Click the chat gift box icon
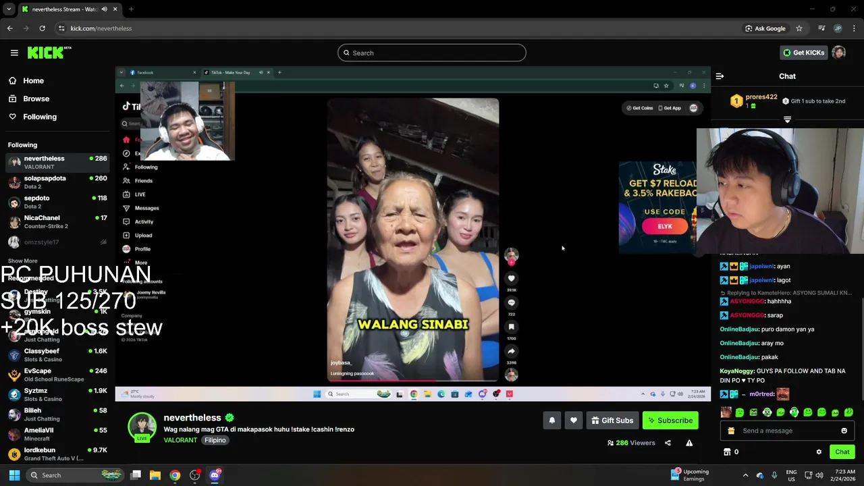The height and width of the screenshot is (486, 864). click(731, 431)
